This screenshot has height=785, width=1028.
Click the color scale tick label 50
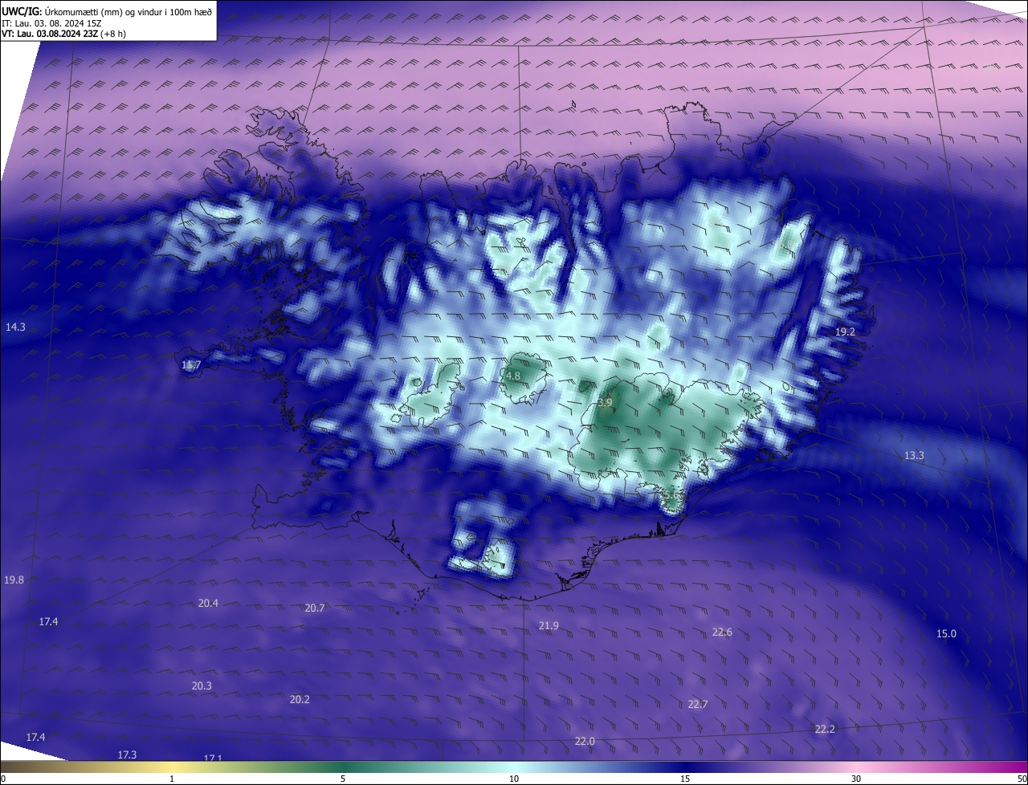click(1022, 779)
